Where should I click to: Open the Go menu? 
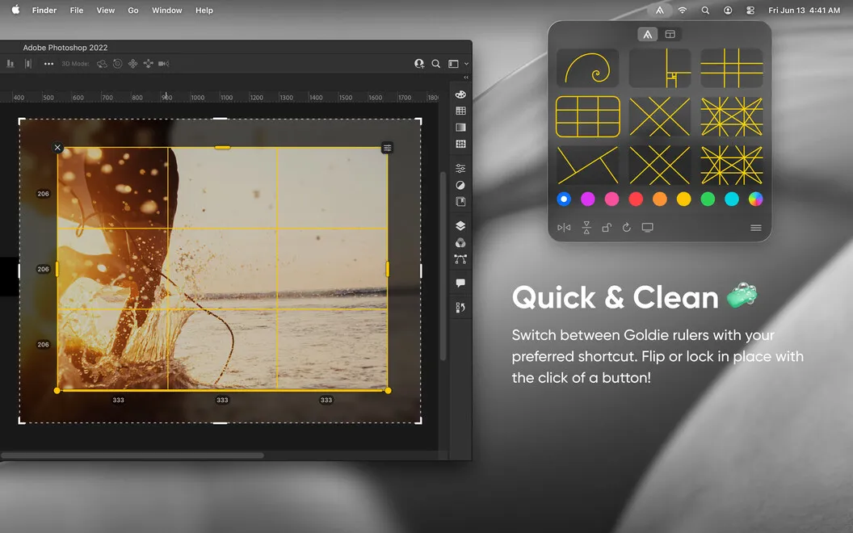[133, 10]
